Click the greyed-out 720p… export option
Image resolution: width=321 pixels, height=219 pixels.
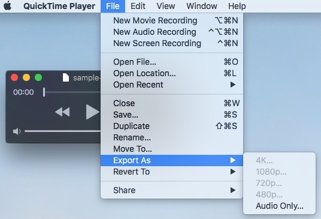279,183
